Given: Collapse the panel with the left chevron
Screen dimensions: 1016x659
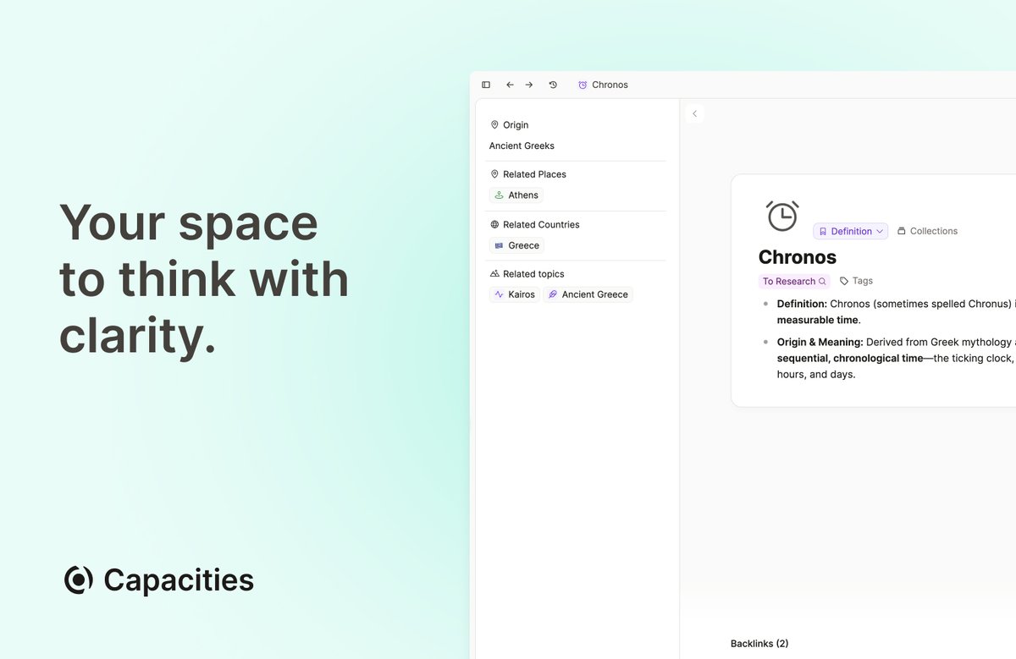Looking at the screenshot, I should click(x=694, y=113).
